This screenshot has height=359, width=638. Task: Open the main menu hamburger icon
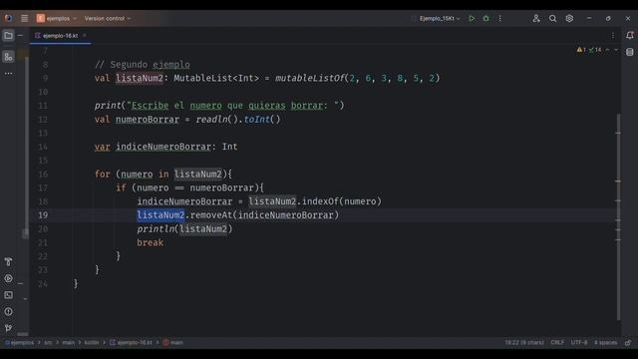pyautogui.click(x=24, y=18)
